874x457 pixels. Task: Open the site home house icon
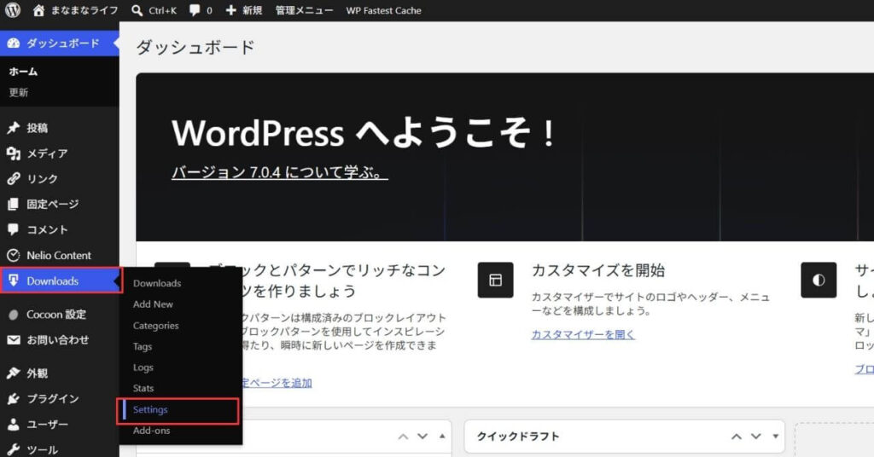pos(38,10)
